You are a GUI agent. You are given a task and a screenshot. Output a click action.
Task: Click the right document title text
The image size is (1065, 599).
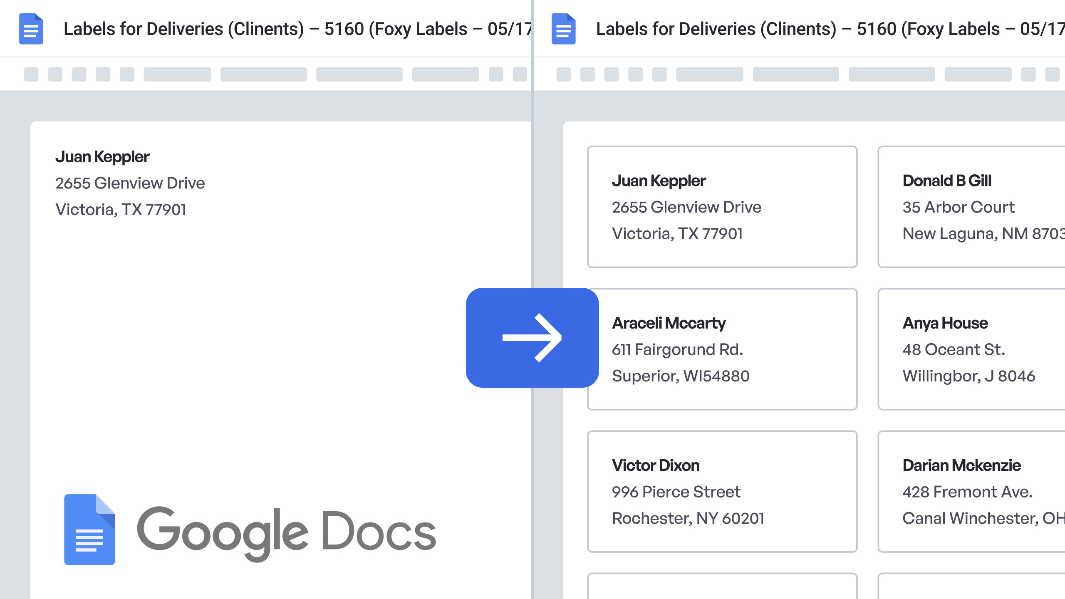pos(830,29)
